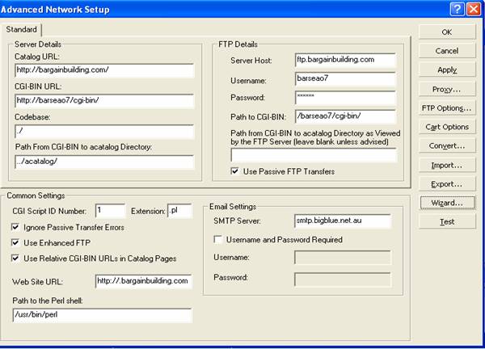Run the setup Wizard
485x349 pixels.
pos(447,202)
